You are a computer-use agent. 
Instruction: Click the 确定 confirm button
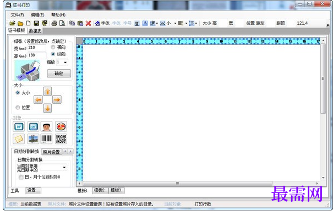tap(59, 74)
